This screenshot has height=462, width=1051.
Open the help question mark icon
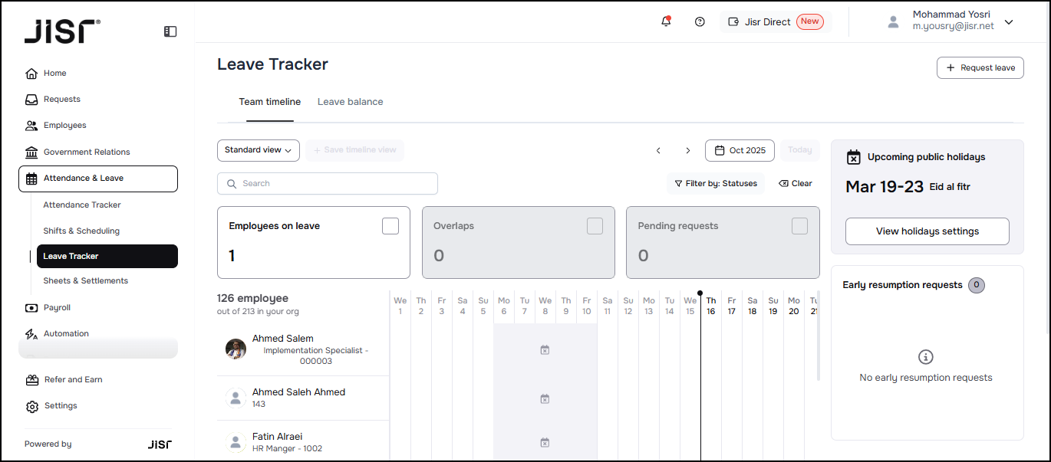click(x=700, y=21)
